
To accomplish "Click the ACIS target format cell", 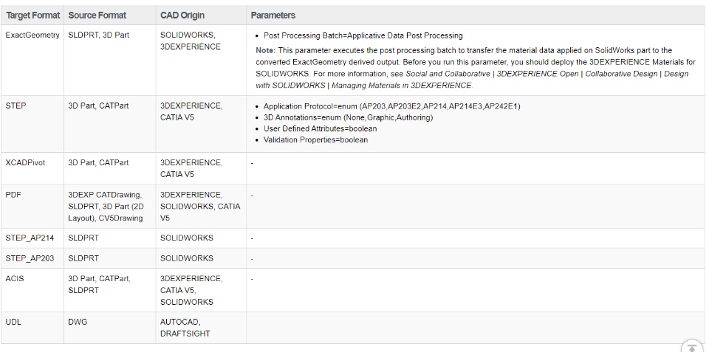I will click(15, 278).
